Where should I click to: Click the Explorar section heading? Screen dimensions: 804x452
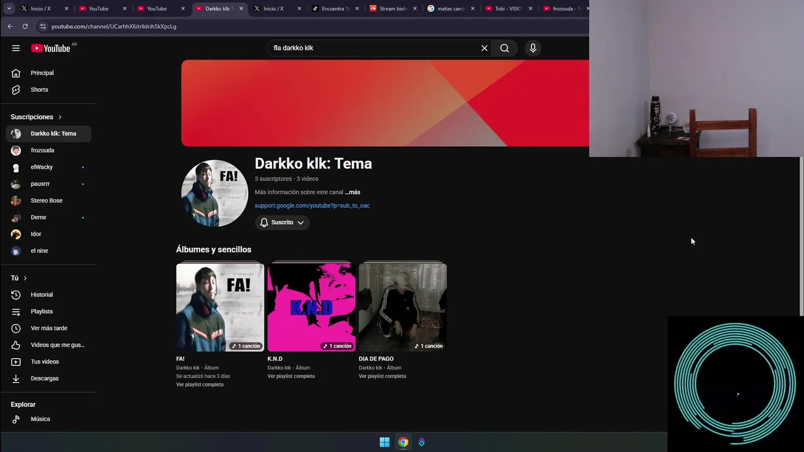pyautogui.click(x=23, y=404)
